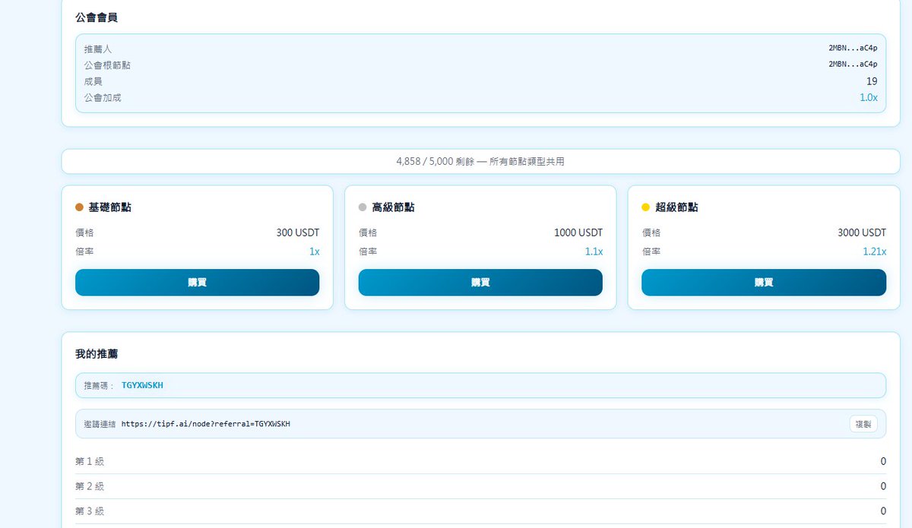Click the 推薦碼 label

click(x=99, y=385)
